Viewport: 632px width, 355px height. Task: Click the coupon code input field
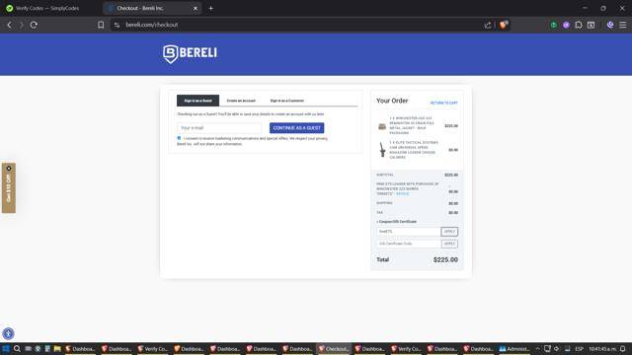[x=408, y=232]
